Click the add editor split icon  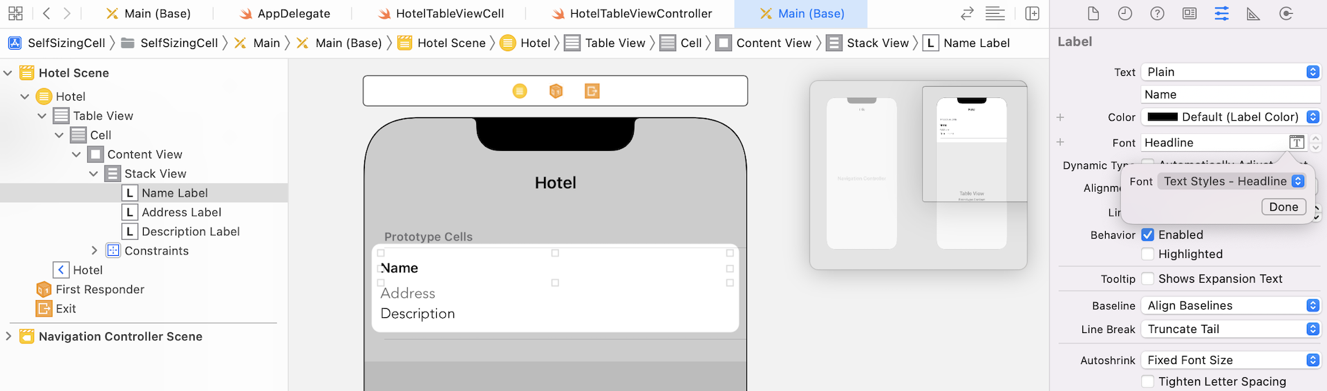(1032, 14)
